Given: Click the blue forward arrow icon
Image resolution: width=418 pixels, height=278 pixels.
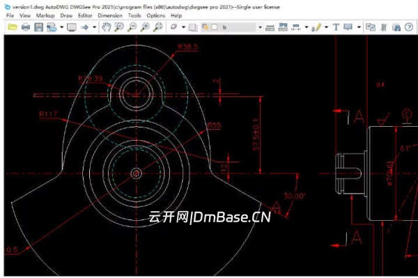Looking at the screenshot, I should click(x=85, y=27).
